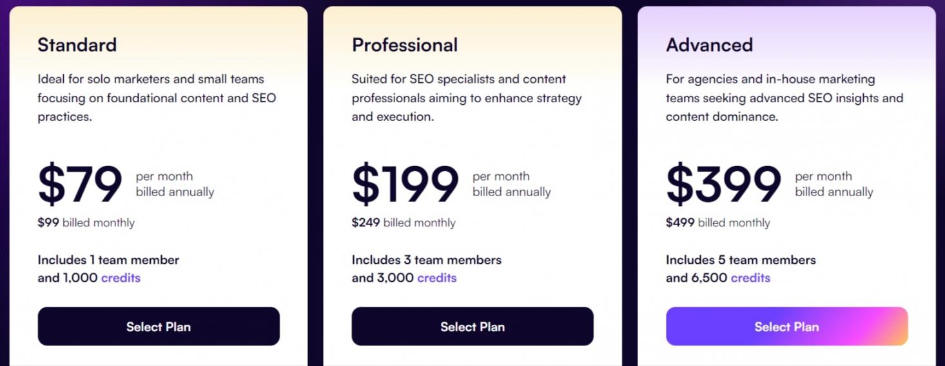Click the Advanced plan heading
945x366 pixels.
click(x=709, y=44)
